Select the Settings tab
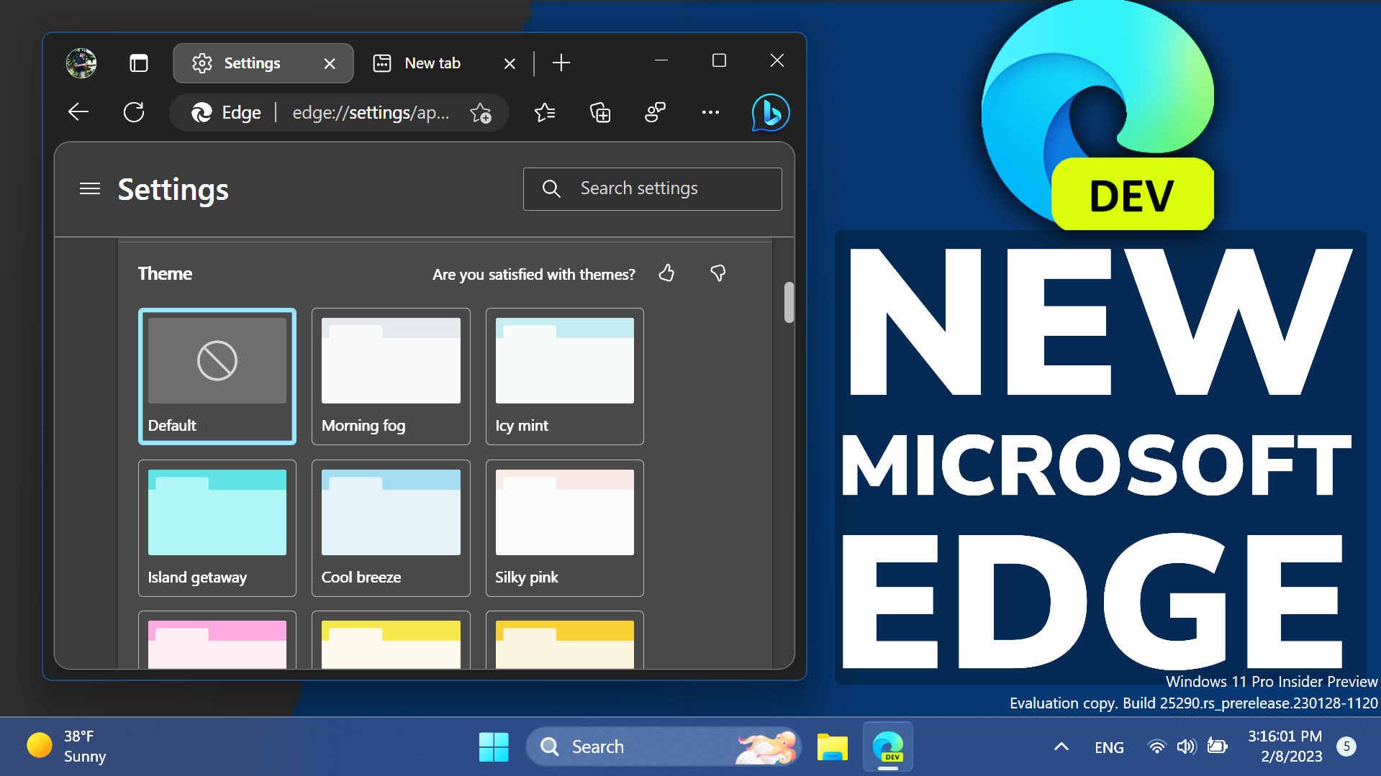1381x776 pixels. (x=253, y=63)
